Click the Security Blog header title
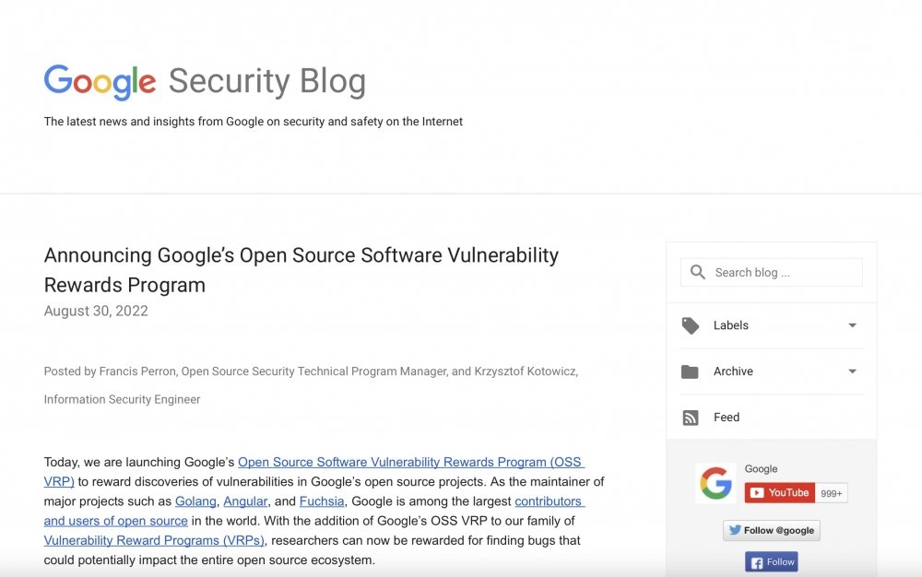922x577 pixels. (x=266, y=81)
